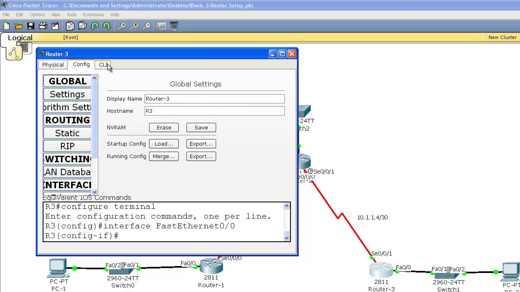The width and height of the screenshot is (520, 292).
Task: Select the Router-3 device in the topology
Action: tap(381, 271)
